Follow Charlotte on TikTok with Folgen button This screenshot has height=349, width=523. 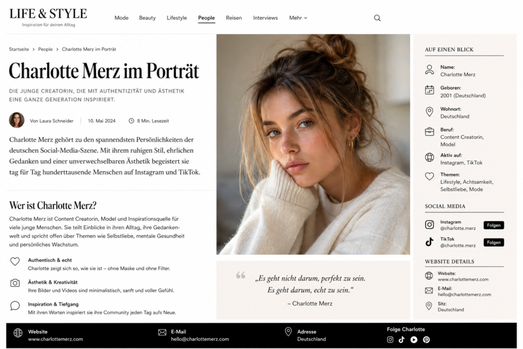tap(494, 242)
